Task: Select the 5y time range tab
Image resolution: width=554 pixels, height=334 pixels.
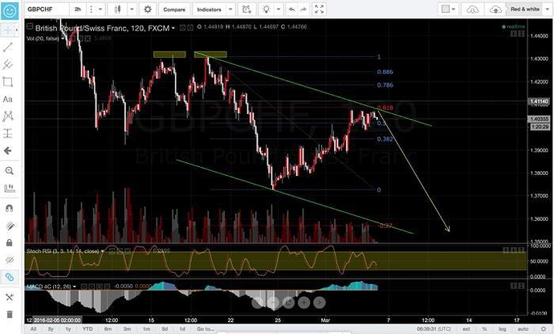Action: [51, 329]
